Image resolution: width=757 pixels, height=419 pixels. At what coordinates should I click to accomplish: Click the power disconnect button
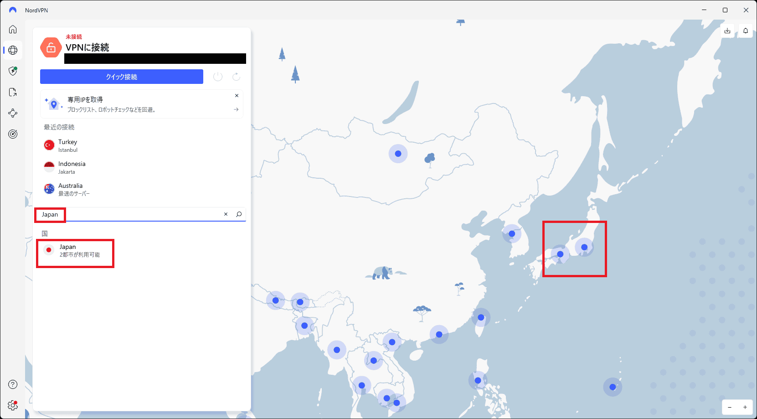tap(218, 77)
